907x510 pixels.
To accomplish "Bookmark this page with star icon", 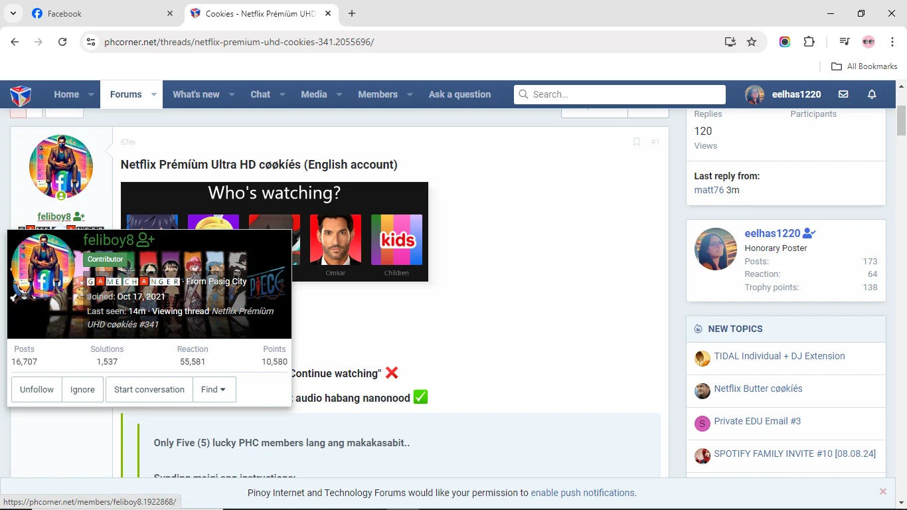I will (752, 42).
